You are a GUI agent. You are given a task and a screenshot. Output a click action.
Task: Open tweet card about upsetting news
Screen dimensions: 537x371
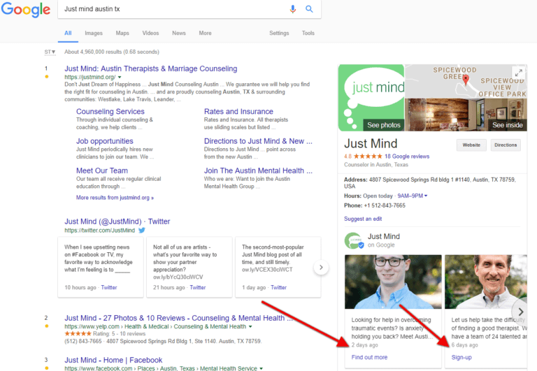(101, 267)
